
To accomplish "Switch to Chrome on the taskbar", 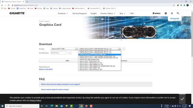I will [81, 106].
